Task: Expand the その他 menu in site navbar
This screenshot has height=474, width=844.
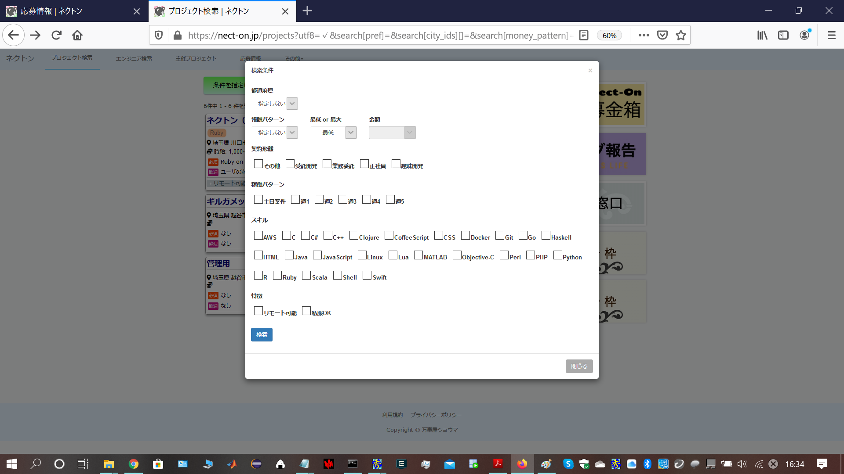Action: pyautogui.click(x=294, y=58)
